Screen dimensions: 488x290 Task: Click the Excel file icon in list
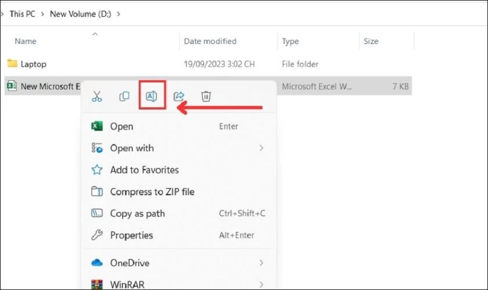click(12, 86)
